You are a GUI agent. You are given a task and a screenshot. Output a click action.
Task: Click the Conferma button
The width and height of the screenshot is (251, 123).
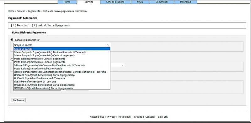[x=18, y=100]
